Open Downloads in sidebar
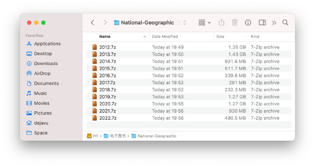Image resolution: width=315 pixels, height=167 pixels. click(x=42, y=64)
